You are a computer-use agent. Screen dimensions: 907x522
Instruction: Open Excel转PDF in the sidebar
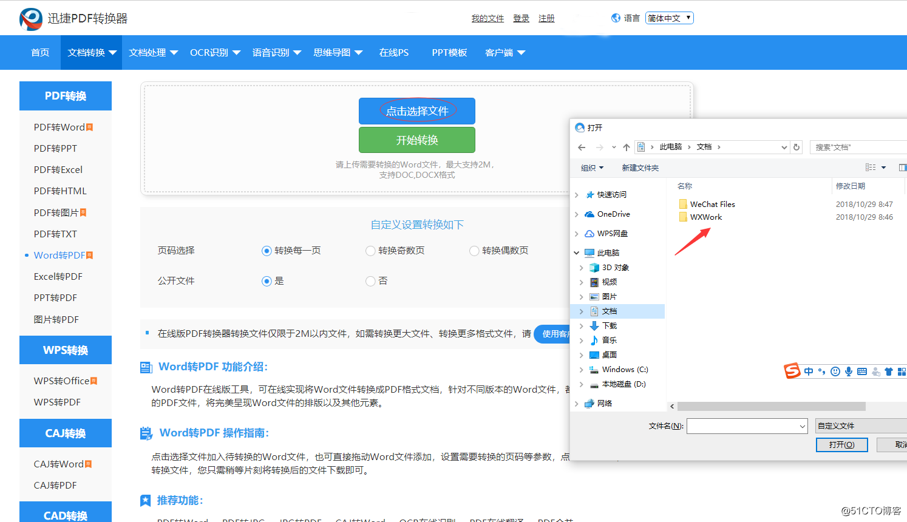pos(58,277)
